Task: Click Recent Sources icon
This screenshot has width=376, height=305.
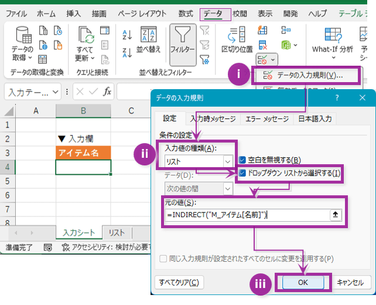Action: pyautogui.click(x=58, y=30)
